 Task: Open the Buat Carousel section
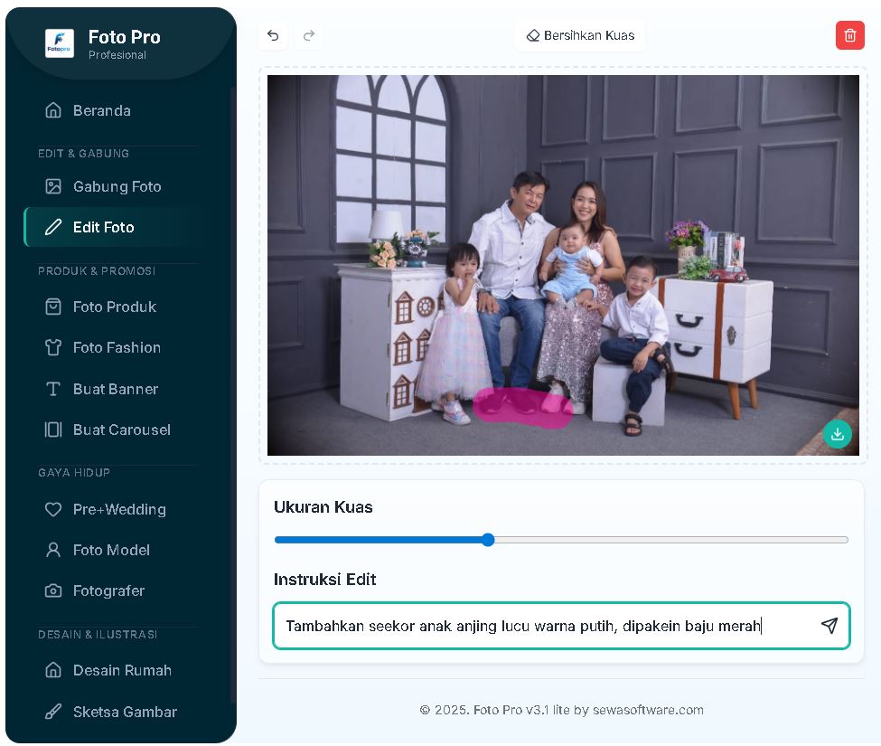tap(121, 430)
